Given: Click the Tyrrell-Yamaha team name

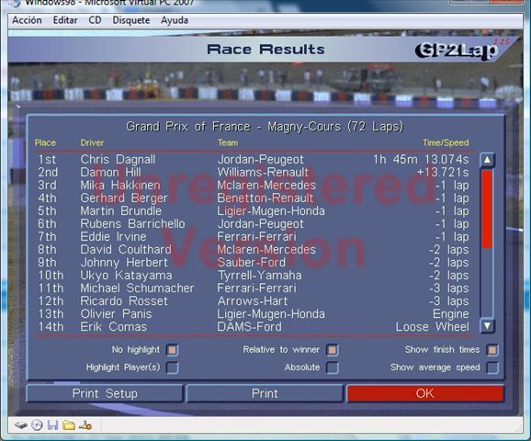Looking at the screenshot, I should (x=259, y=276).
